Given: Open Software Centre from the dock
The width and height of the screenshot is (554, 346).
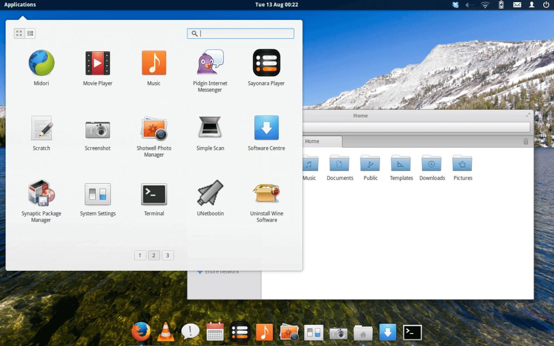Looking at the screenshot, I should point(387,332).
